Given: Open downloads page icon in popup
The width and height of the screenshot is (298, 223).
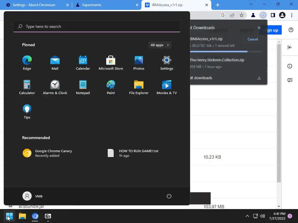Looking at the screenshot, I should 259,78.
